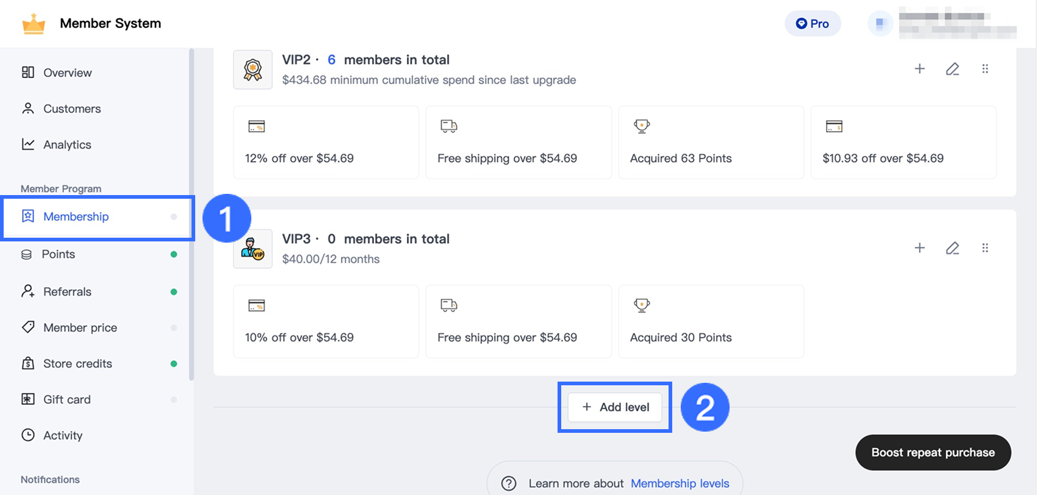Click the question mark help icon
1037x495 pixels.
tap(509, 483)
